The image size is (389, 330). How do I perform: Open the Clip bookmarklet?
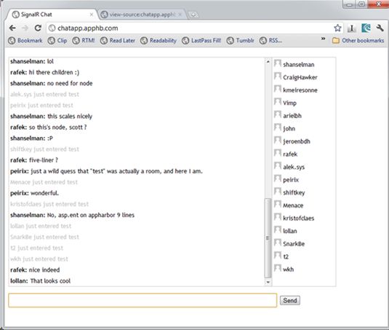coord(57,41)
